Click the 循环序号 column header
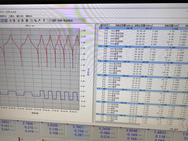This screenshot has width=188, height=141. click(104, 25)
